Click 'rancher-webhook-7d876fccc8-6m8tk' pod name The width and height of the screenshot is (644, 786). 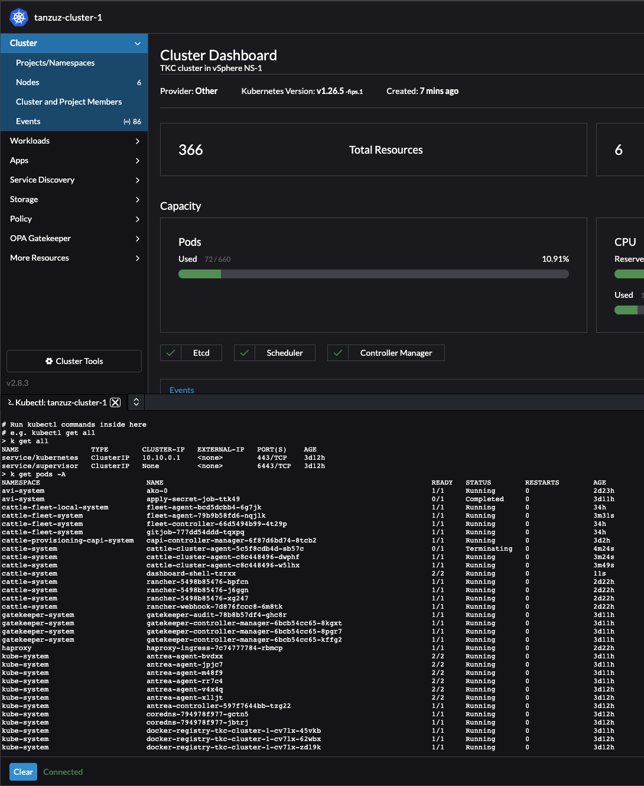pos(214,607)
